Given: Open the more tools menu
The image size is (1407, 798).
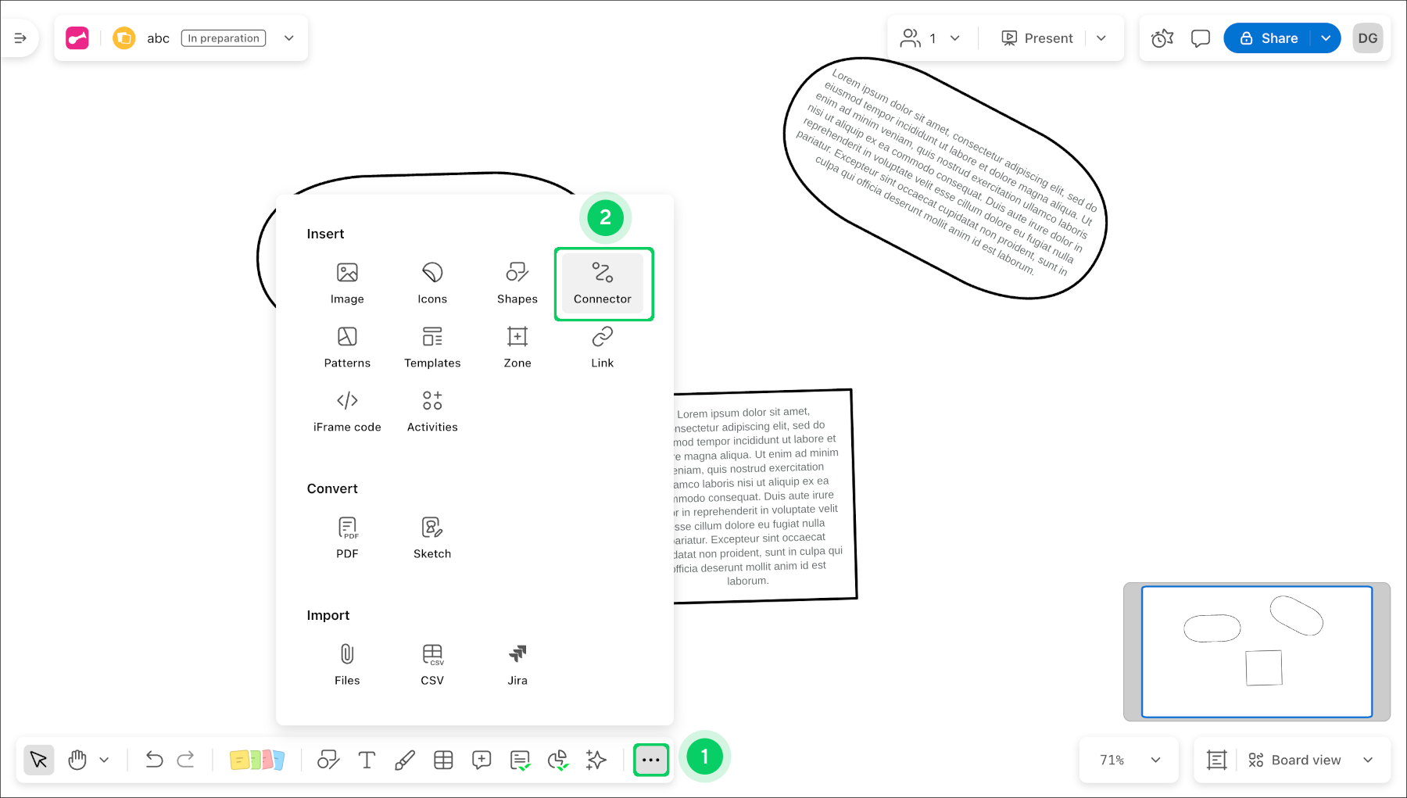Looking at the screenshot, I should click(x=651, y=759).
